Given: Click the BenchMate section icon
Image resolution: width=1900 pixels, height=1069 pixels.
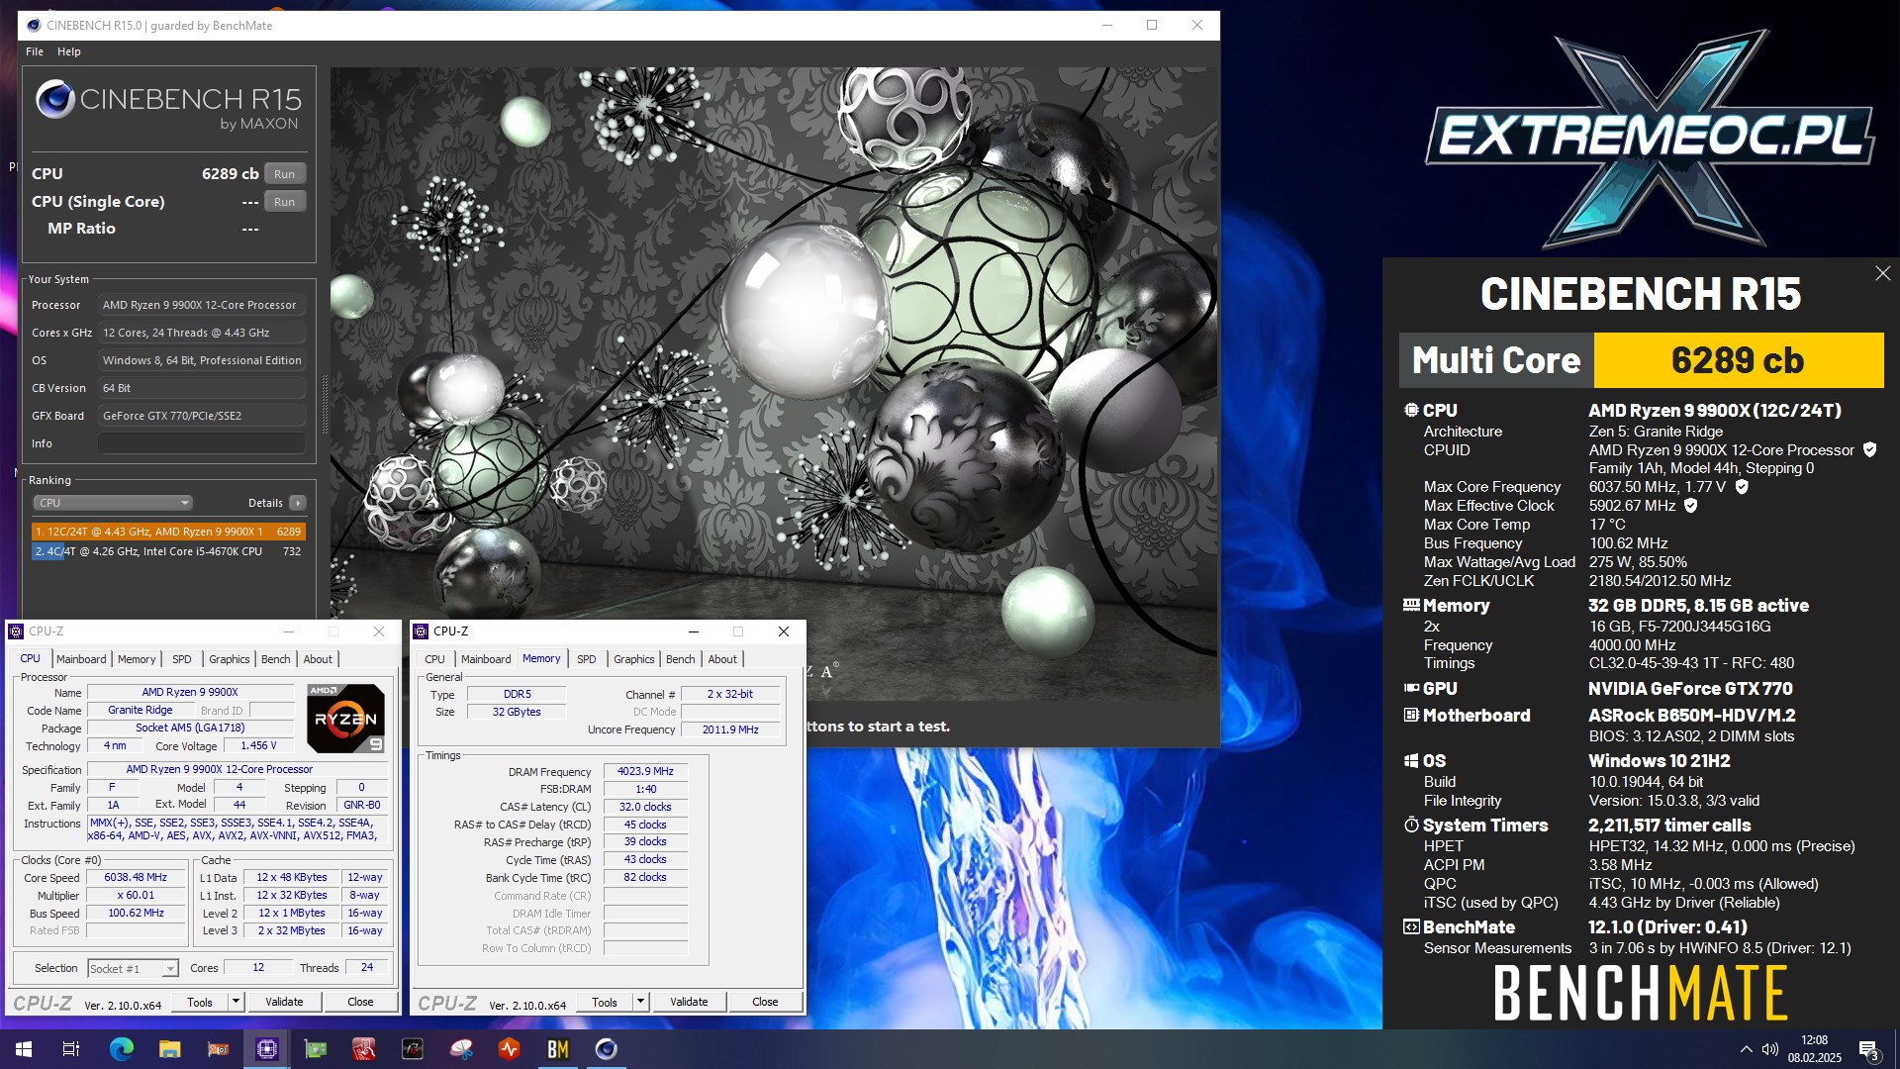Looking at the screenshot, I should [1411, 926].
